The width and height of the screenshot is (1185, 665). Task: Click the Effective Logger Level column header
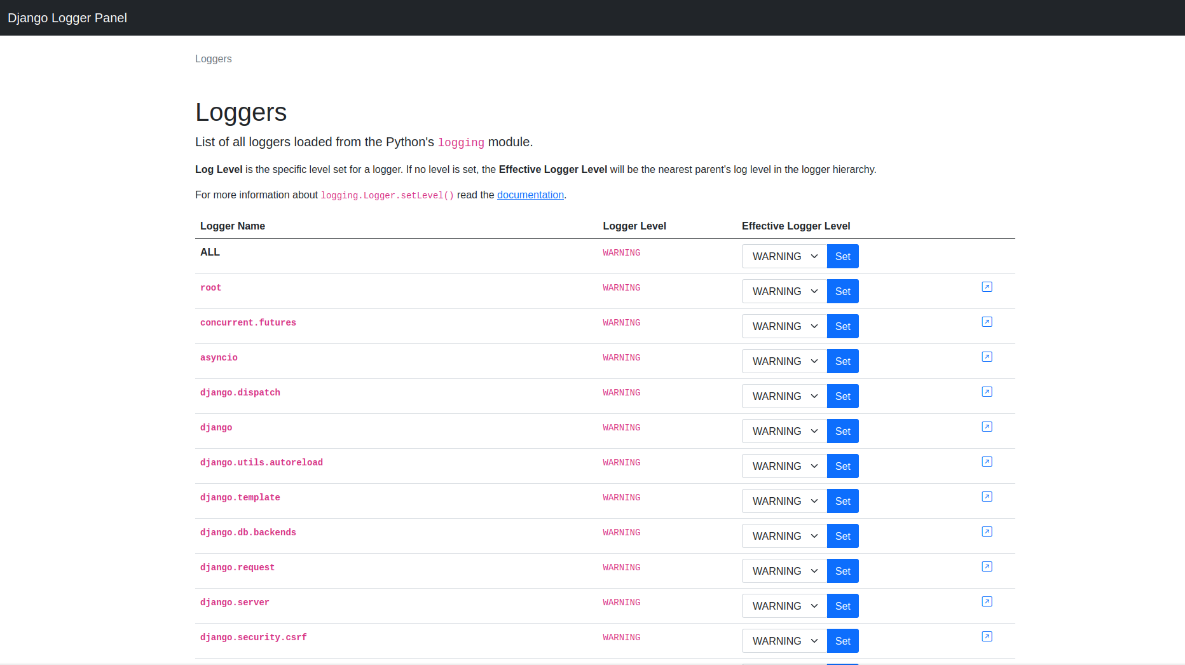tap(796, 226)
